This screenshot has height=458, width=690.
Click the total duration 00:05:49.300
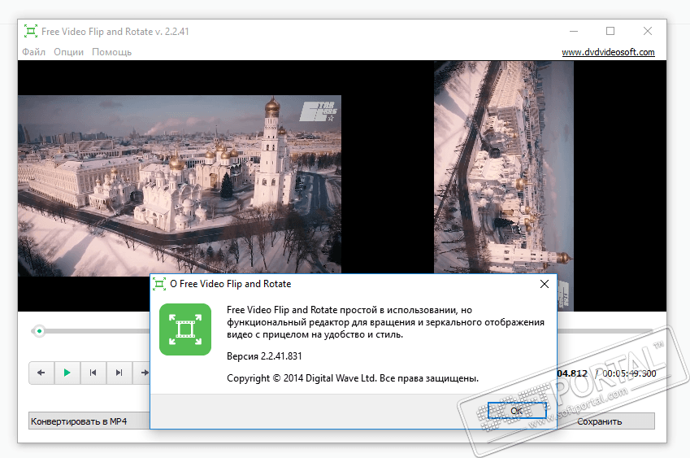click(629, 373)
